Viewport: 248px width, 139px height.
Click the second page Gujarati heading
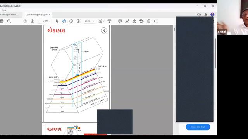[54, 129]
